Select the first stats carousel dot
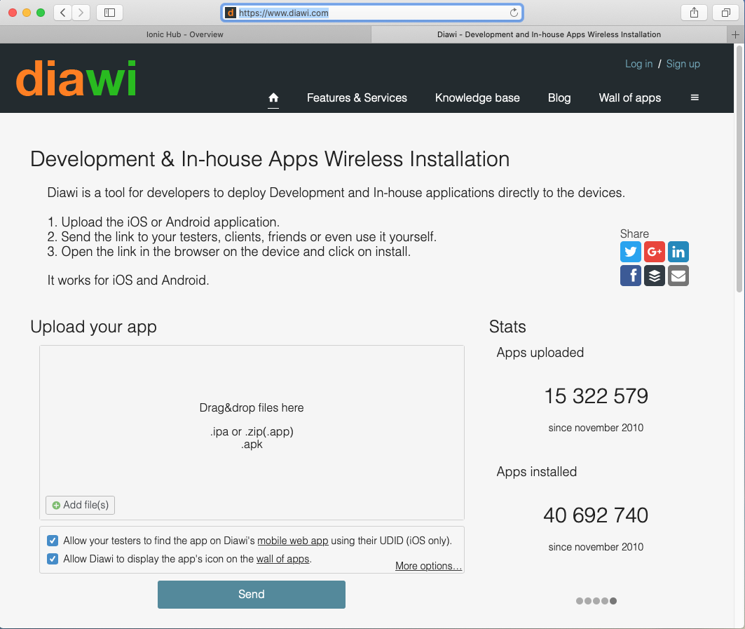Image resolution: width=745 pixels, height=629 pixels. (x=579, y=601)
